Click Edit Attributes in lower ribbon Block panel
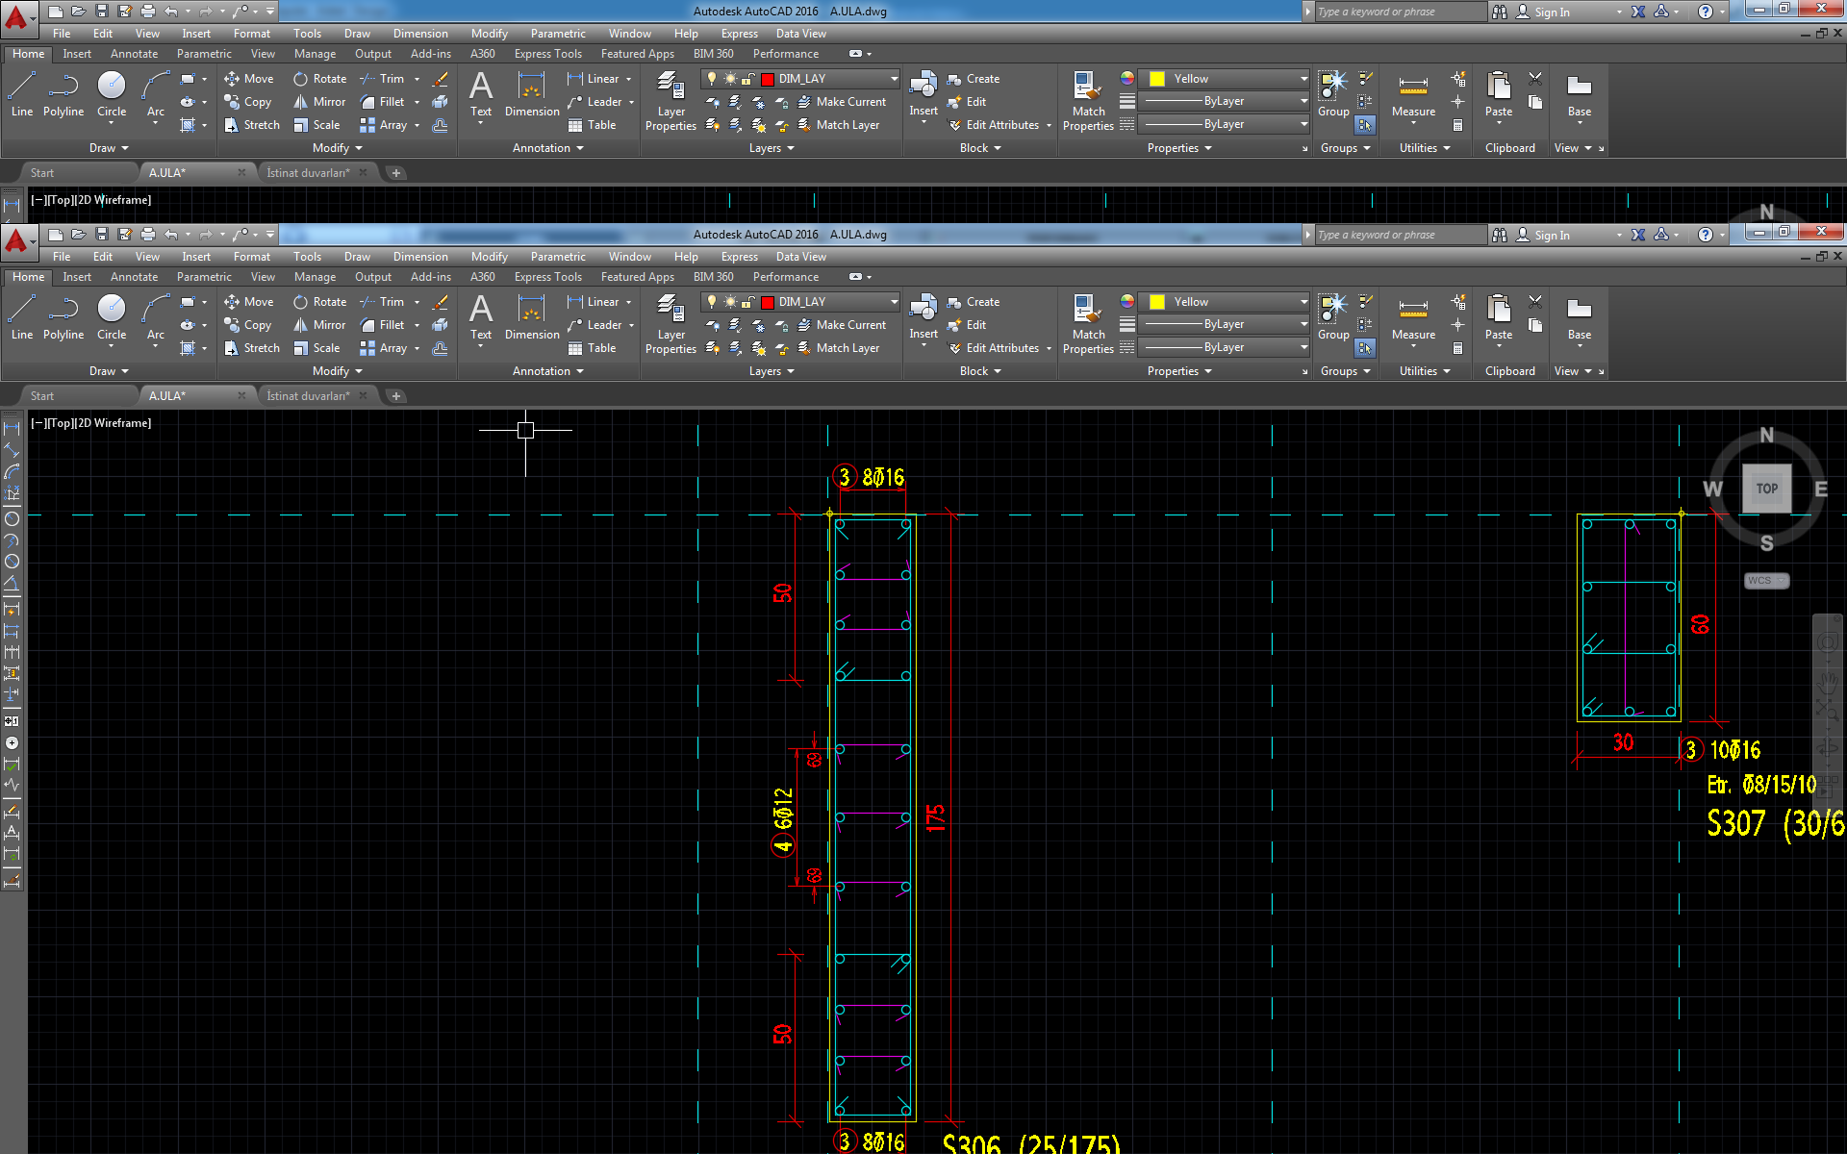Viewport: 1847px width, 1154px height. [1001, 348]
